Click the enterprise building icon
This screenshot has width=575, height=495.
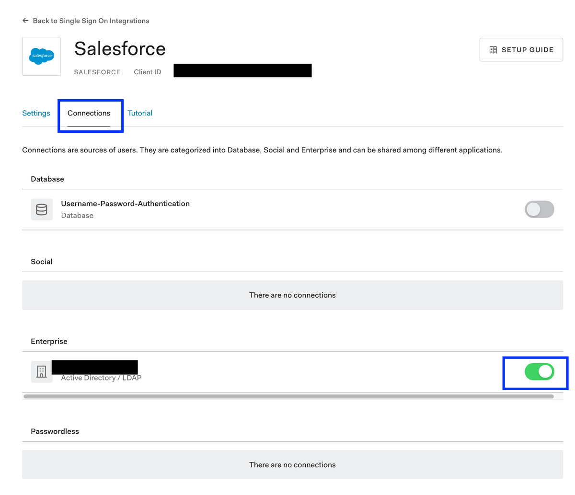point(42,372)
